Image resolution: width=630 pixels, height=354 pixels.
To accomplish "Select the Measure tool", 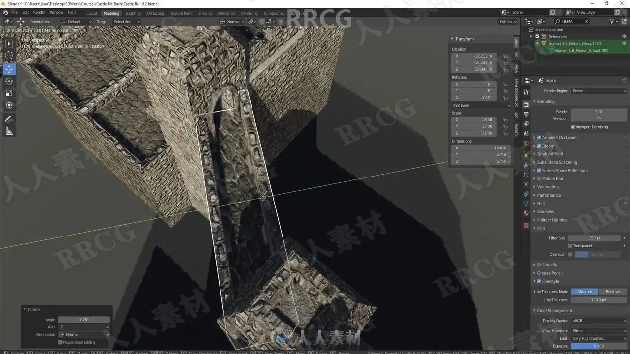I will click(9, 131).
